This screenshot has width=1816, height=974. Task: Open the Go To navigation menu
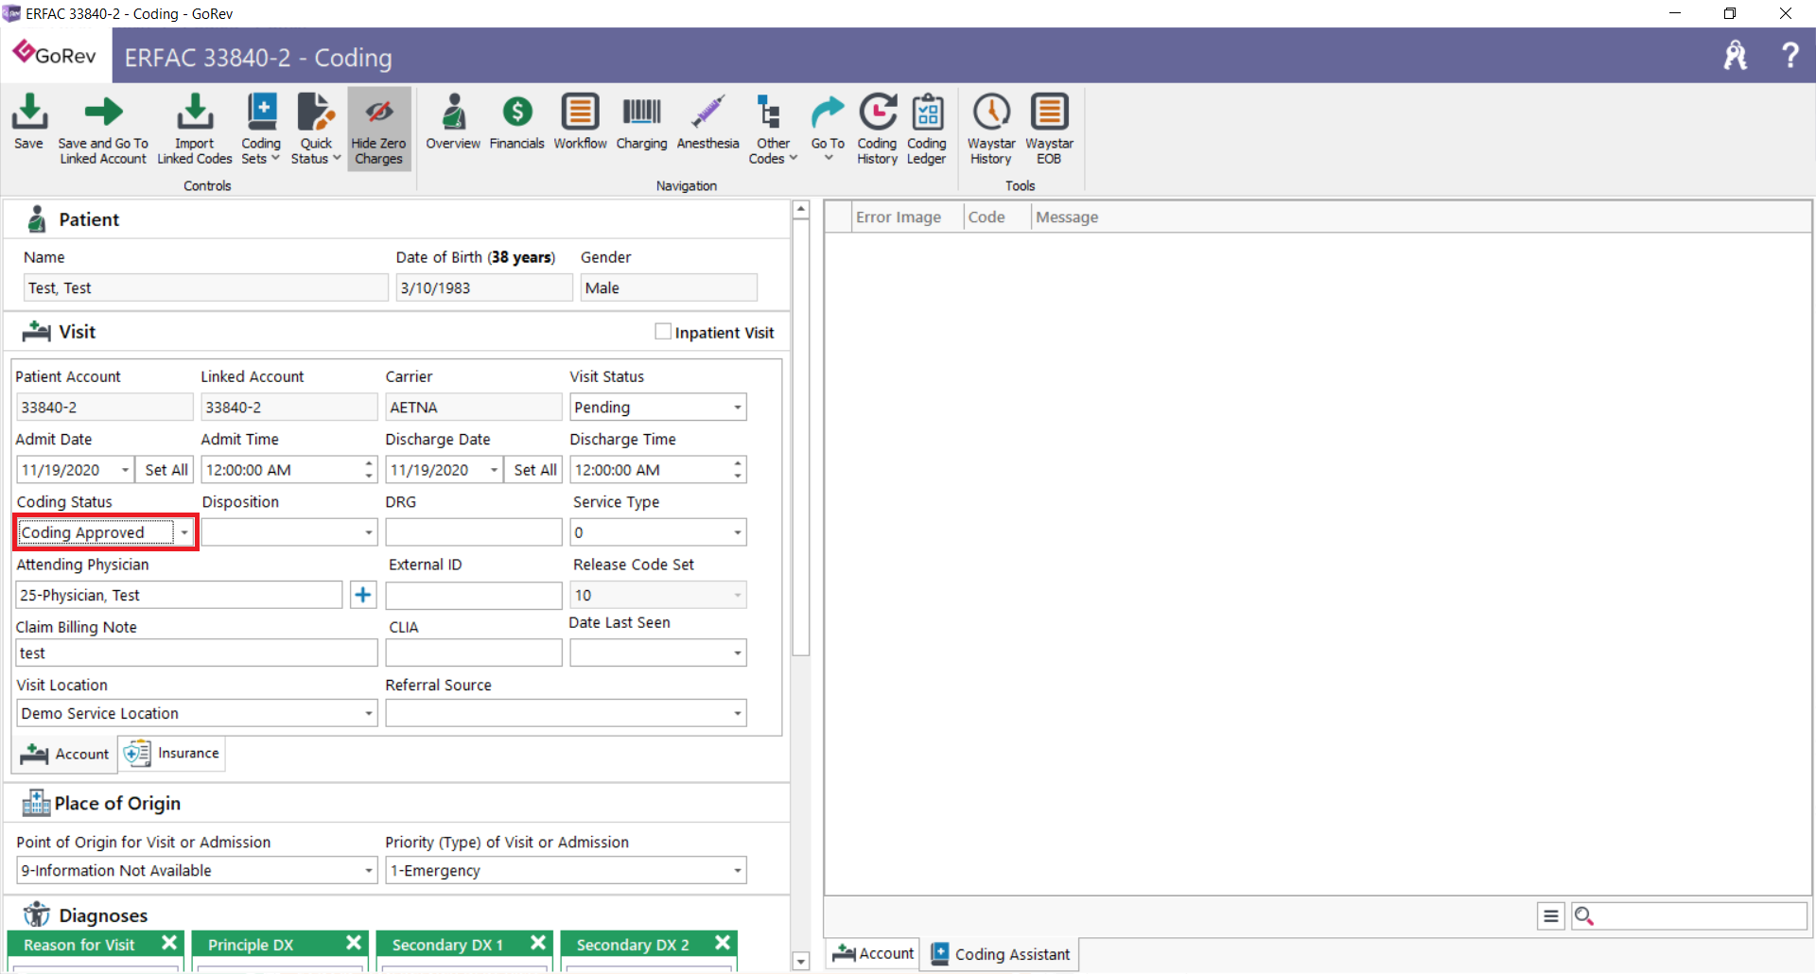point(828,129)
